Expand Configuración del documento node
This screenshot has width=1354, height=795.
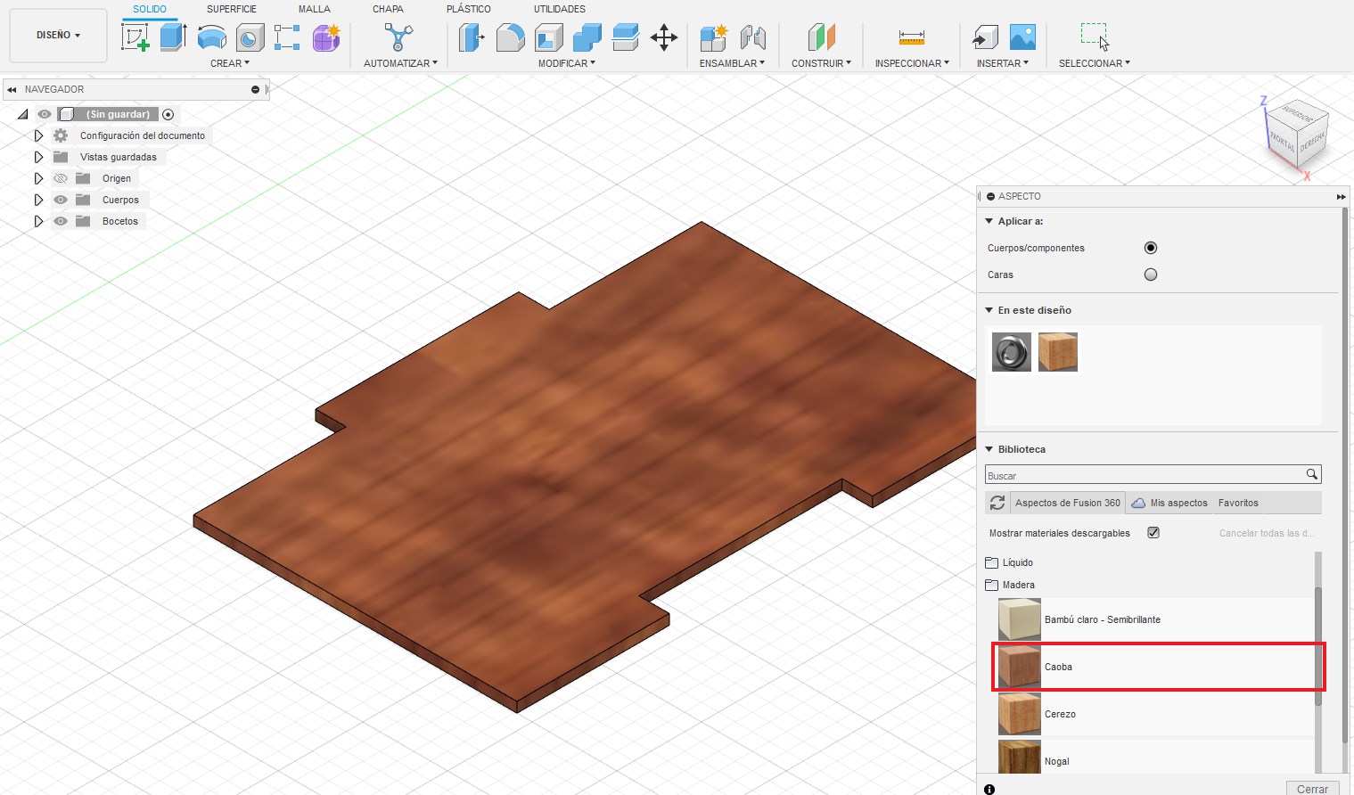[38, 135]
